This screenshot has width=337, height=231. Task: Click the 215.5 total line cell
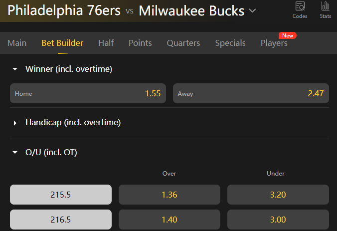pos(61,195)
